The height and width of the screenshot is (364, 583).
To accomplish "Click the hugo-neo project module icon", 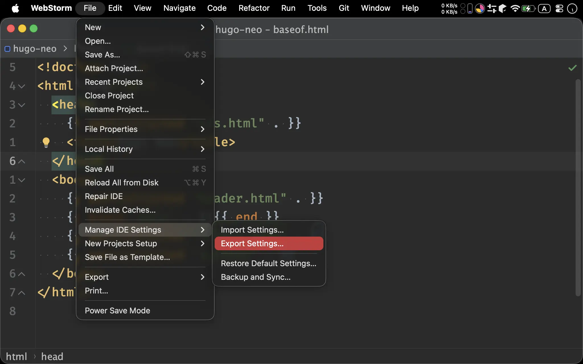I will pyautogui.click(x=7, y=49).
